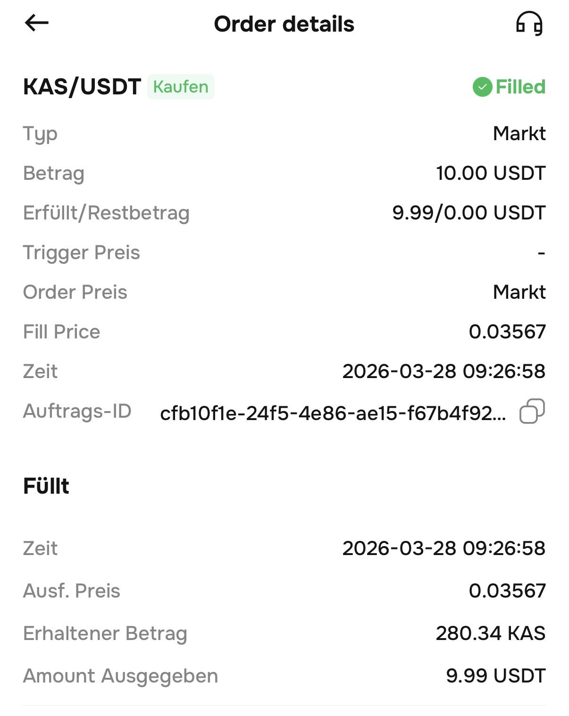
Task: Tap the Order Preis value Markt
Action: pyautogui.click(x=519, y=292)
